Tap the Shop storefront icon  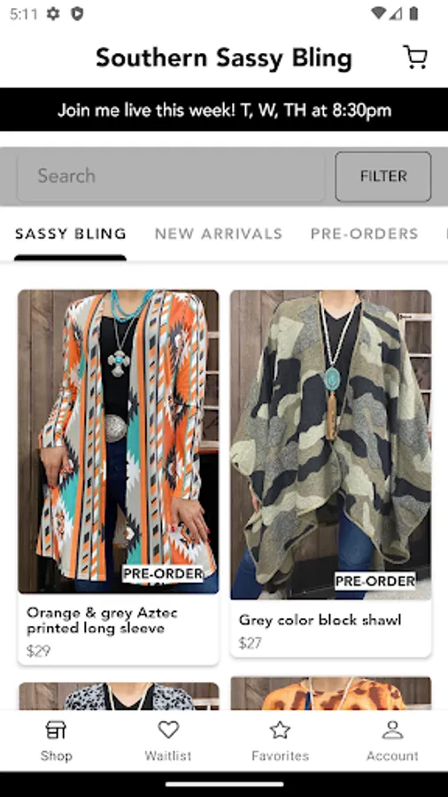[56, 731]
